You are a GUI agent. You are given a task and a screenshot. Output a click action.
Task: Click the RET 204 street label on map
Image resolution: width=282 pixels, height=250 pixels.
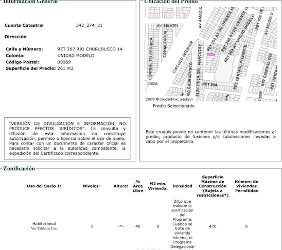209,84
